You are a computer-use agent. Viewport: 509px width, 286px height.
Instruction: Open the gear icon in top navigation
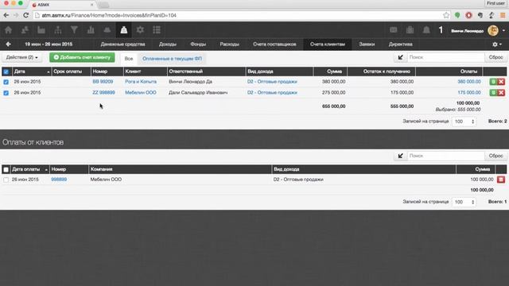[x=140, y=30]
